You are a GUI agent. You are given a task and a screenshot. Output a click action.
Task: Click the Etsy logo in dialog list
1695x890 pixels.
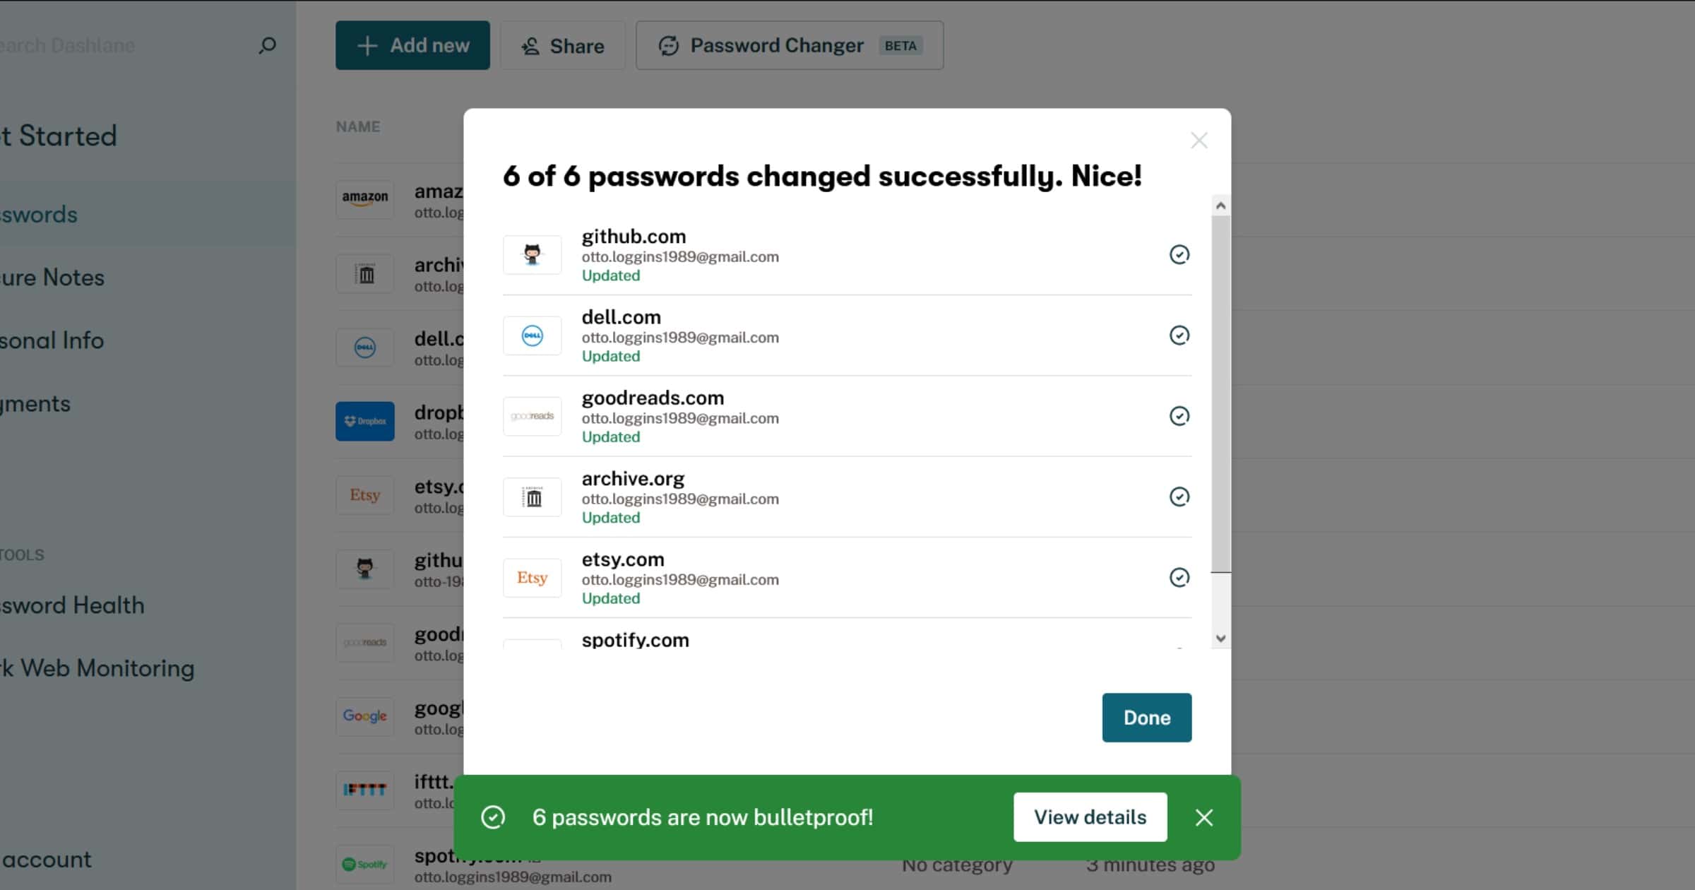click(533, 578)
